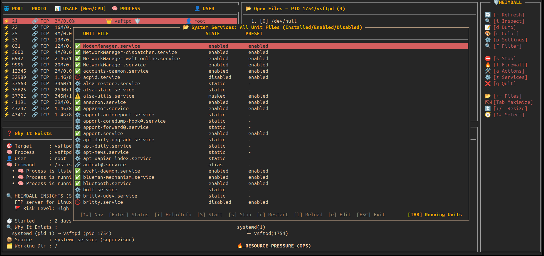Image resolution: width=544 pixels, height=256 pixels.
Task: Expand the vsftpd(1754) tree branch
Action: [271, 233]
